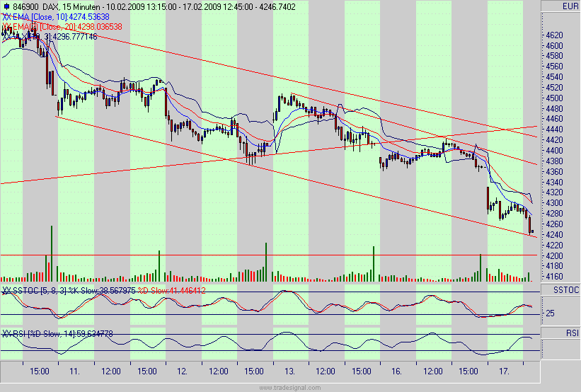
Task: Click the 4500 price axis label
Action: pos(555,98)
